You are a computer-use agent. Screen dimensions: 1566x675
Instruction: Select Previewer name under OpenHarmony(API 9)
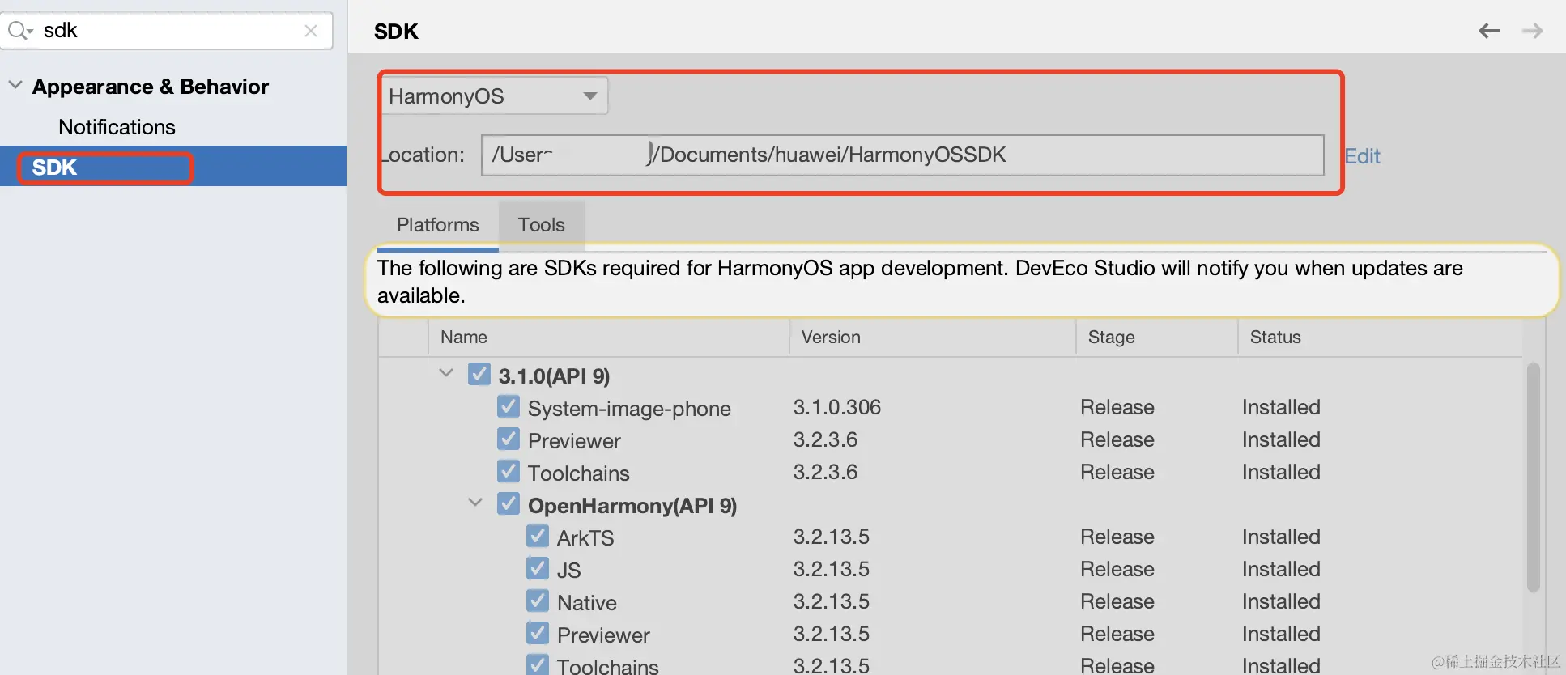click(603, 635)
